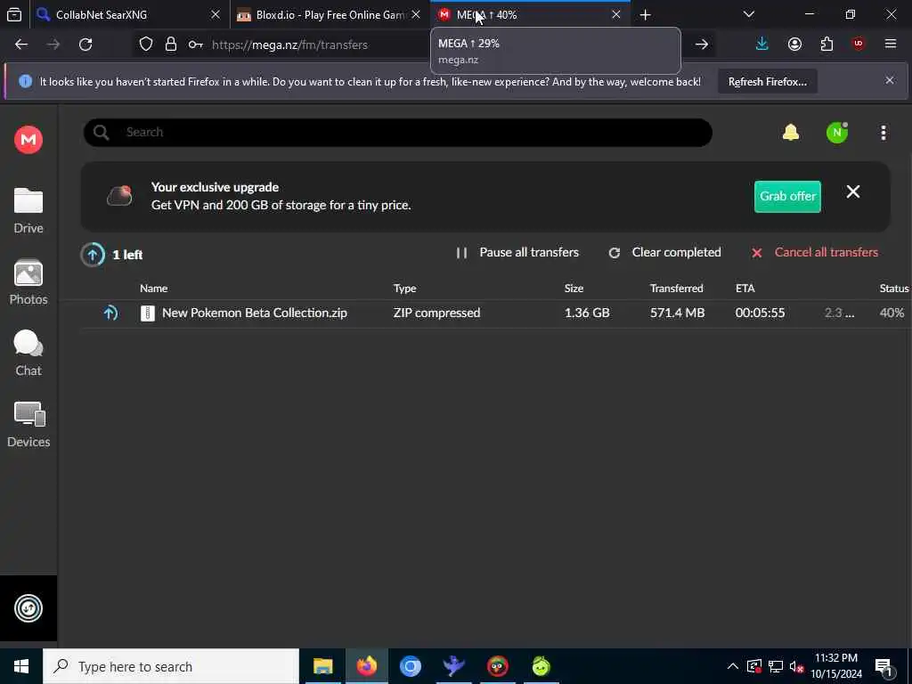Select the New Pokemon Beta Collection.zip row
The width and height of the screenshot is (912, 684).
click(494, 313)
